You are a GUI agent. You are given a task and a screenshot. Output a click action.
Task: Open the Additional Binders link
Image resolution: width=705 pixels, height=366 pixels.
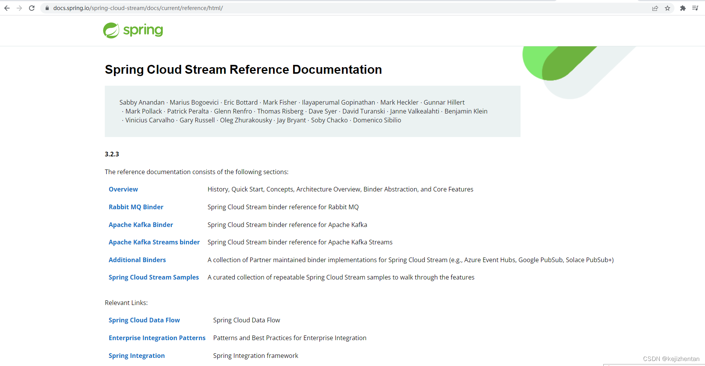point(137,260)
